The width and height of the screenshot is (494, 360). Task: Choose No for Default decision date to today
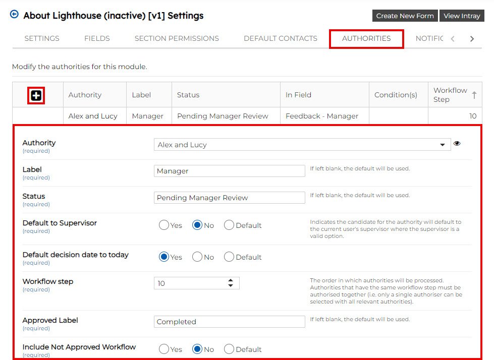point(197,257)
